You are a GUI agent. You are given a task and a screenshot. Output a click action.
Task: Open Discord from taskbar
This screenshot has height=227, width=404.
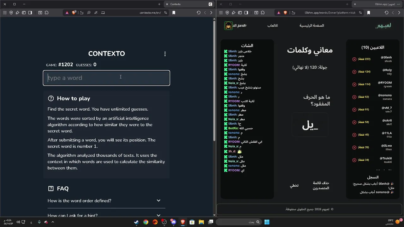point(174,222)
